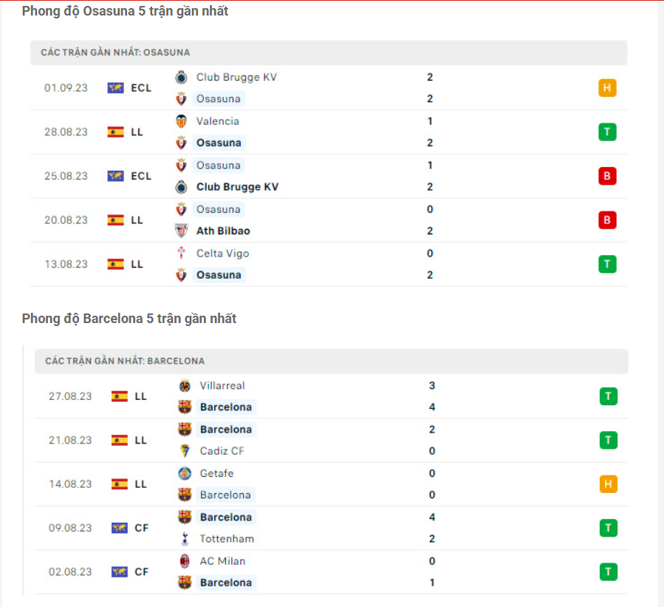Click the Club Brugge KV club crest
Image resolution: width=664 pixels, height=607 pixels.
coord(182,77)
